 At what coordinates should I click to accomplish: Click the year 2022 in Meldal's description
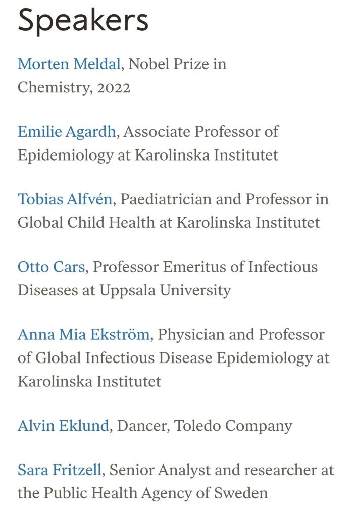pos(114,87)
